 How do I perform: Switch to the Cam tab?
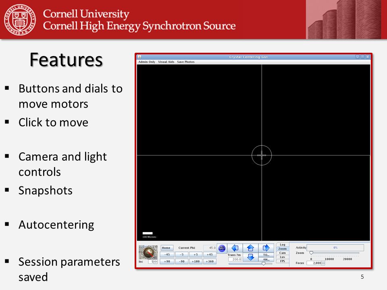[x=282, y=253]
